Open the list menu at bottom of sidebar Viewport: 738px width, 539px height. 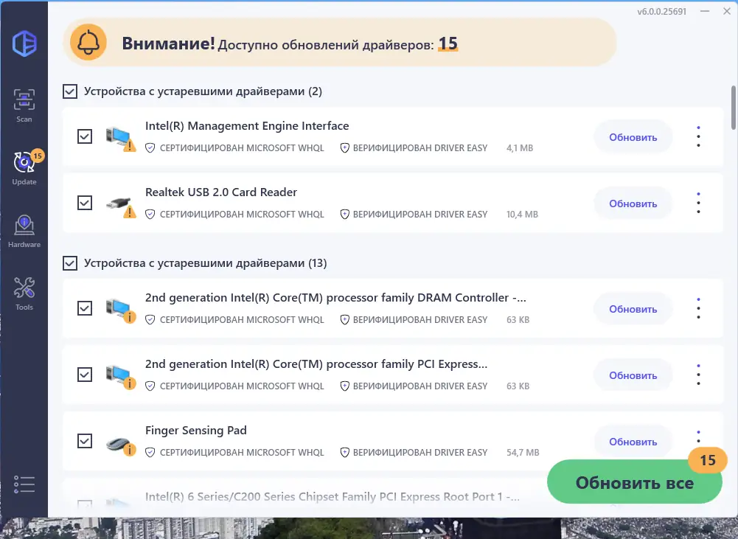tap(24, 484)
